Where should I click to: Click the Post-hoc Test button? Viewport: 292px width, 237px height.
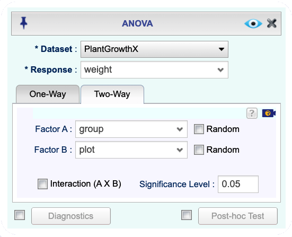[x=238, y=216]
